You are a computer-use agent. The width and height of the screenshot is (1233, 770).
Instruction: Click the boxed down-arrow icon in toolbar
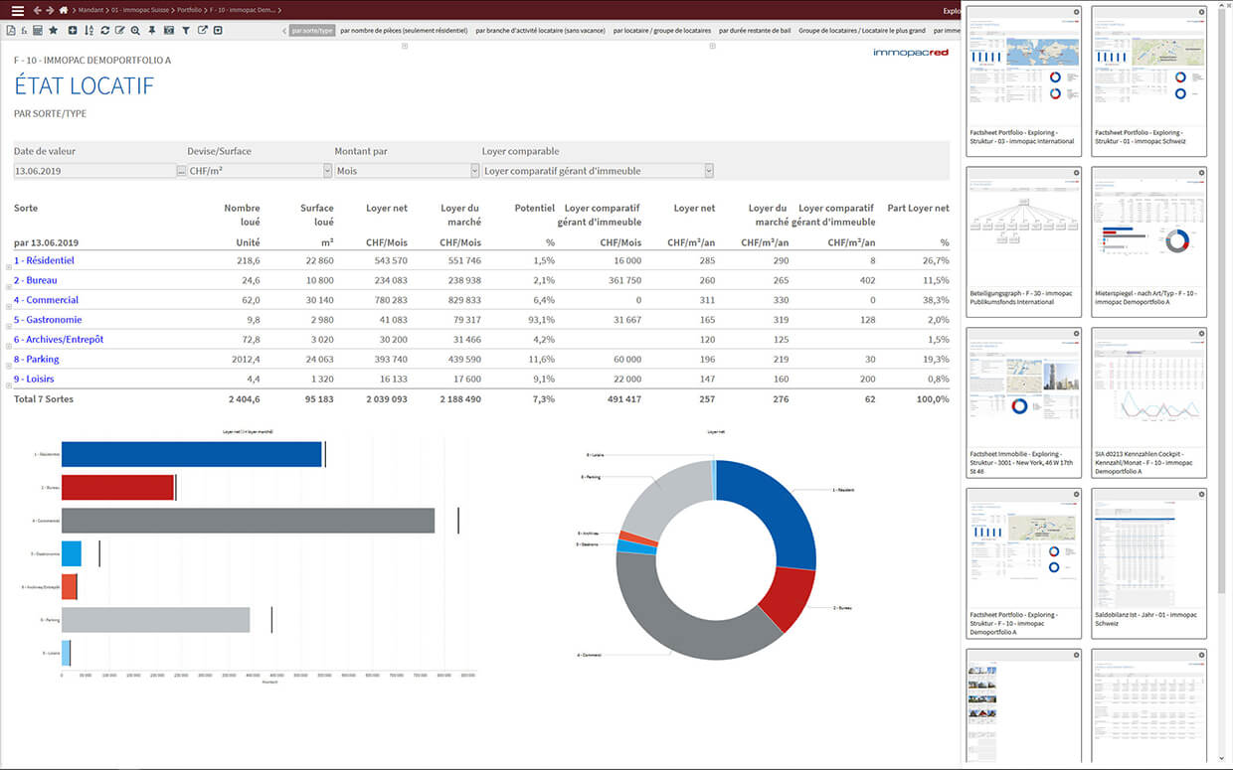click(218, 31)
